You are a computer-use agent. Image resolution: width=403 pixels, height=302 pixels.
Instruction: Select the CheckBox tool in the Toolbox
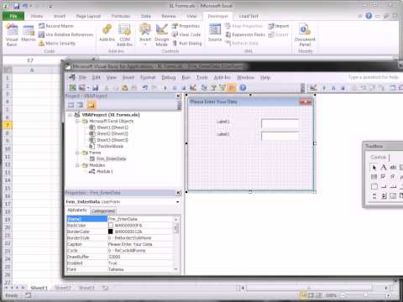point(383,177)
